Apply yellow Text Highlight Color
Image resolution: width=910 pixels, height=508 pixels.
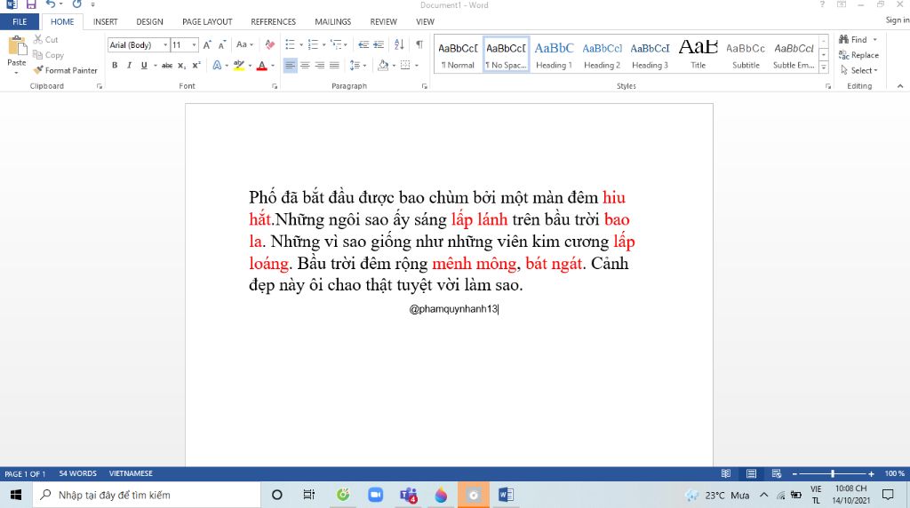(238, 66)
